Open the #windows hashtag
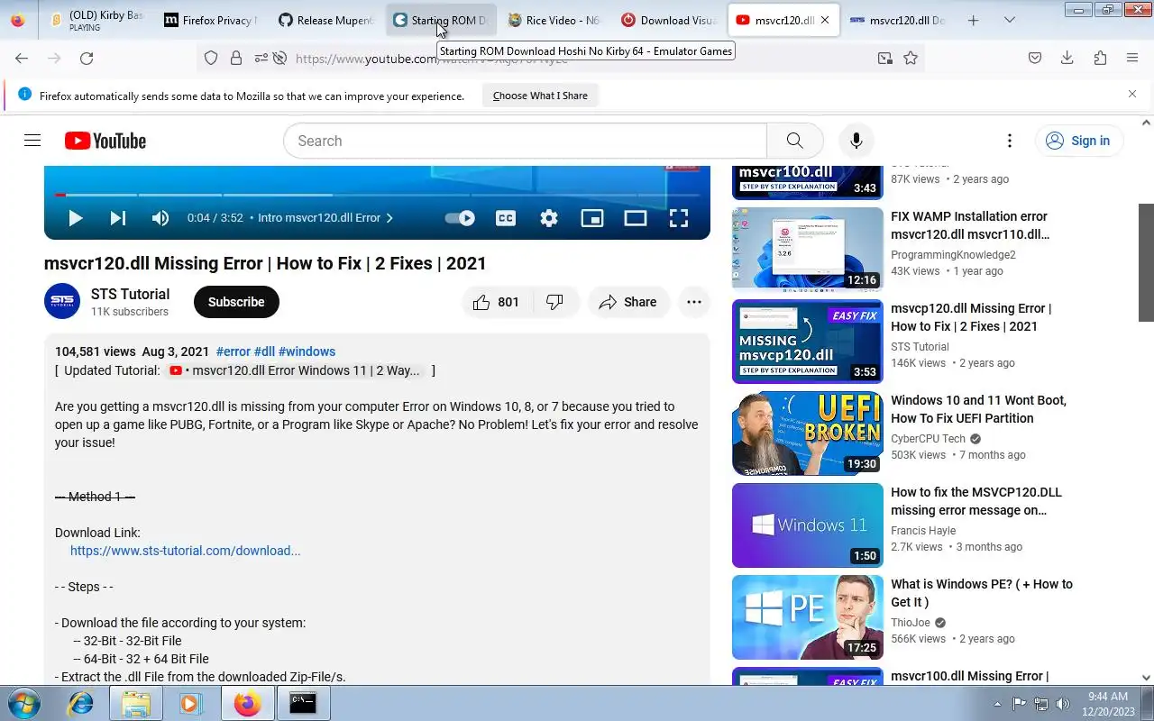The height and width of the screenshot is (721, 1154). (307, 351)
